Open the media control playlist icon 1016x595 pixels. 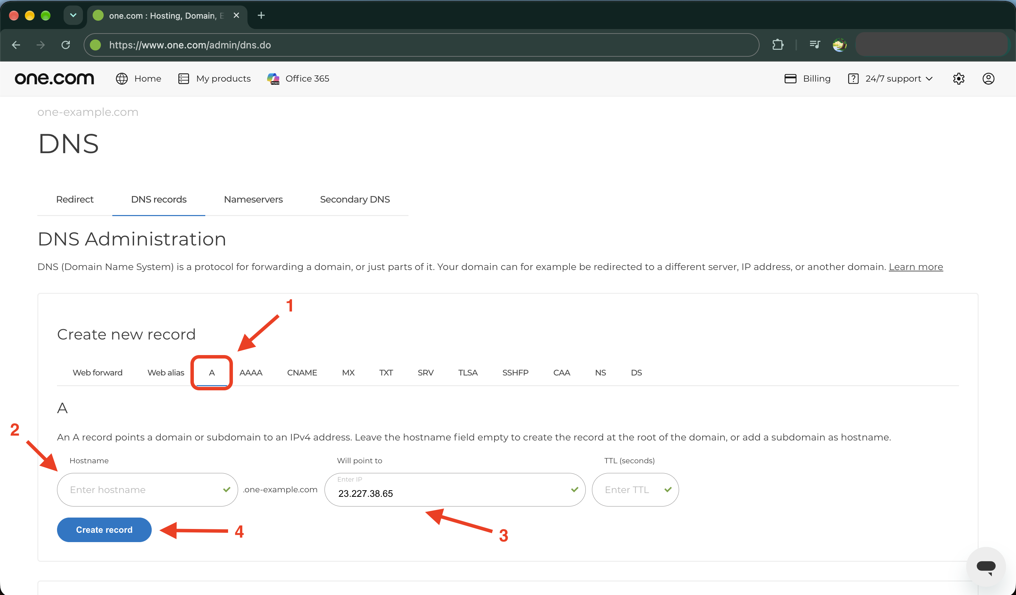tap(815, 45)
